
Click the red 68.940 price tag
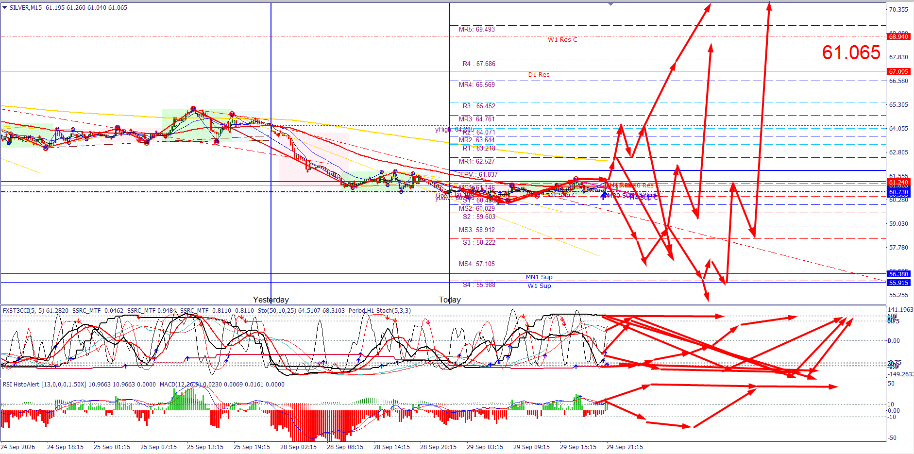pyautogui.click(x=898, y=36)
